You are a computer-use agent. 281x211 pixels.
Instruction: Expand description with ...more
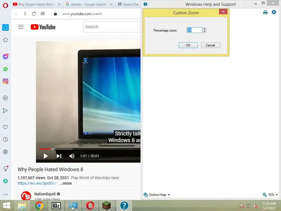tap(66, 183)
